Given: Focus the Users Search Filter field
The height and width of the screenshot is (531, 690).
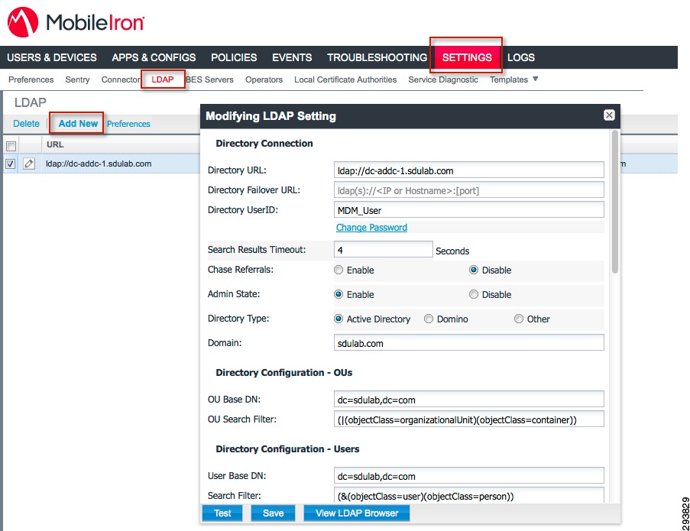Looking at the screenshot, I should coord(468,495).
